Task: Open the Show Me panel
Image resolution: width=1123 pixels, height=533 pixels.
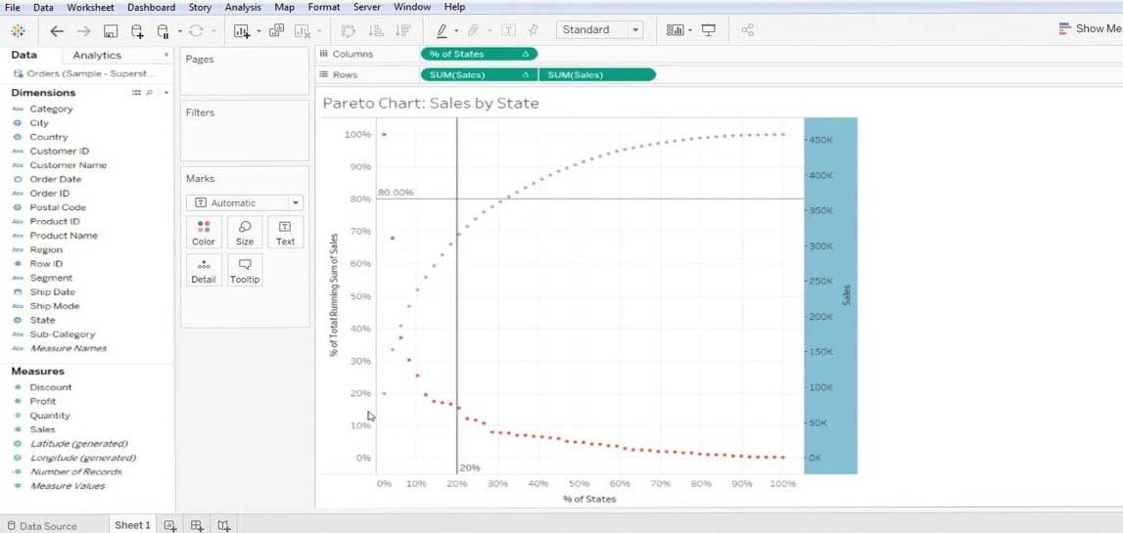Action: point(1090,28)
